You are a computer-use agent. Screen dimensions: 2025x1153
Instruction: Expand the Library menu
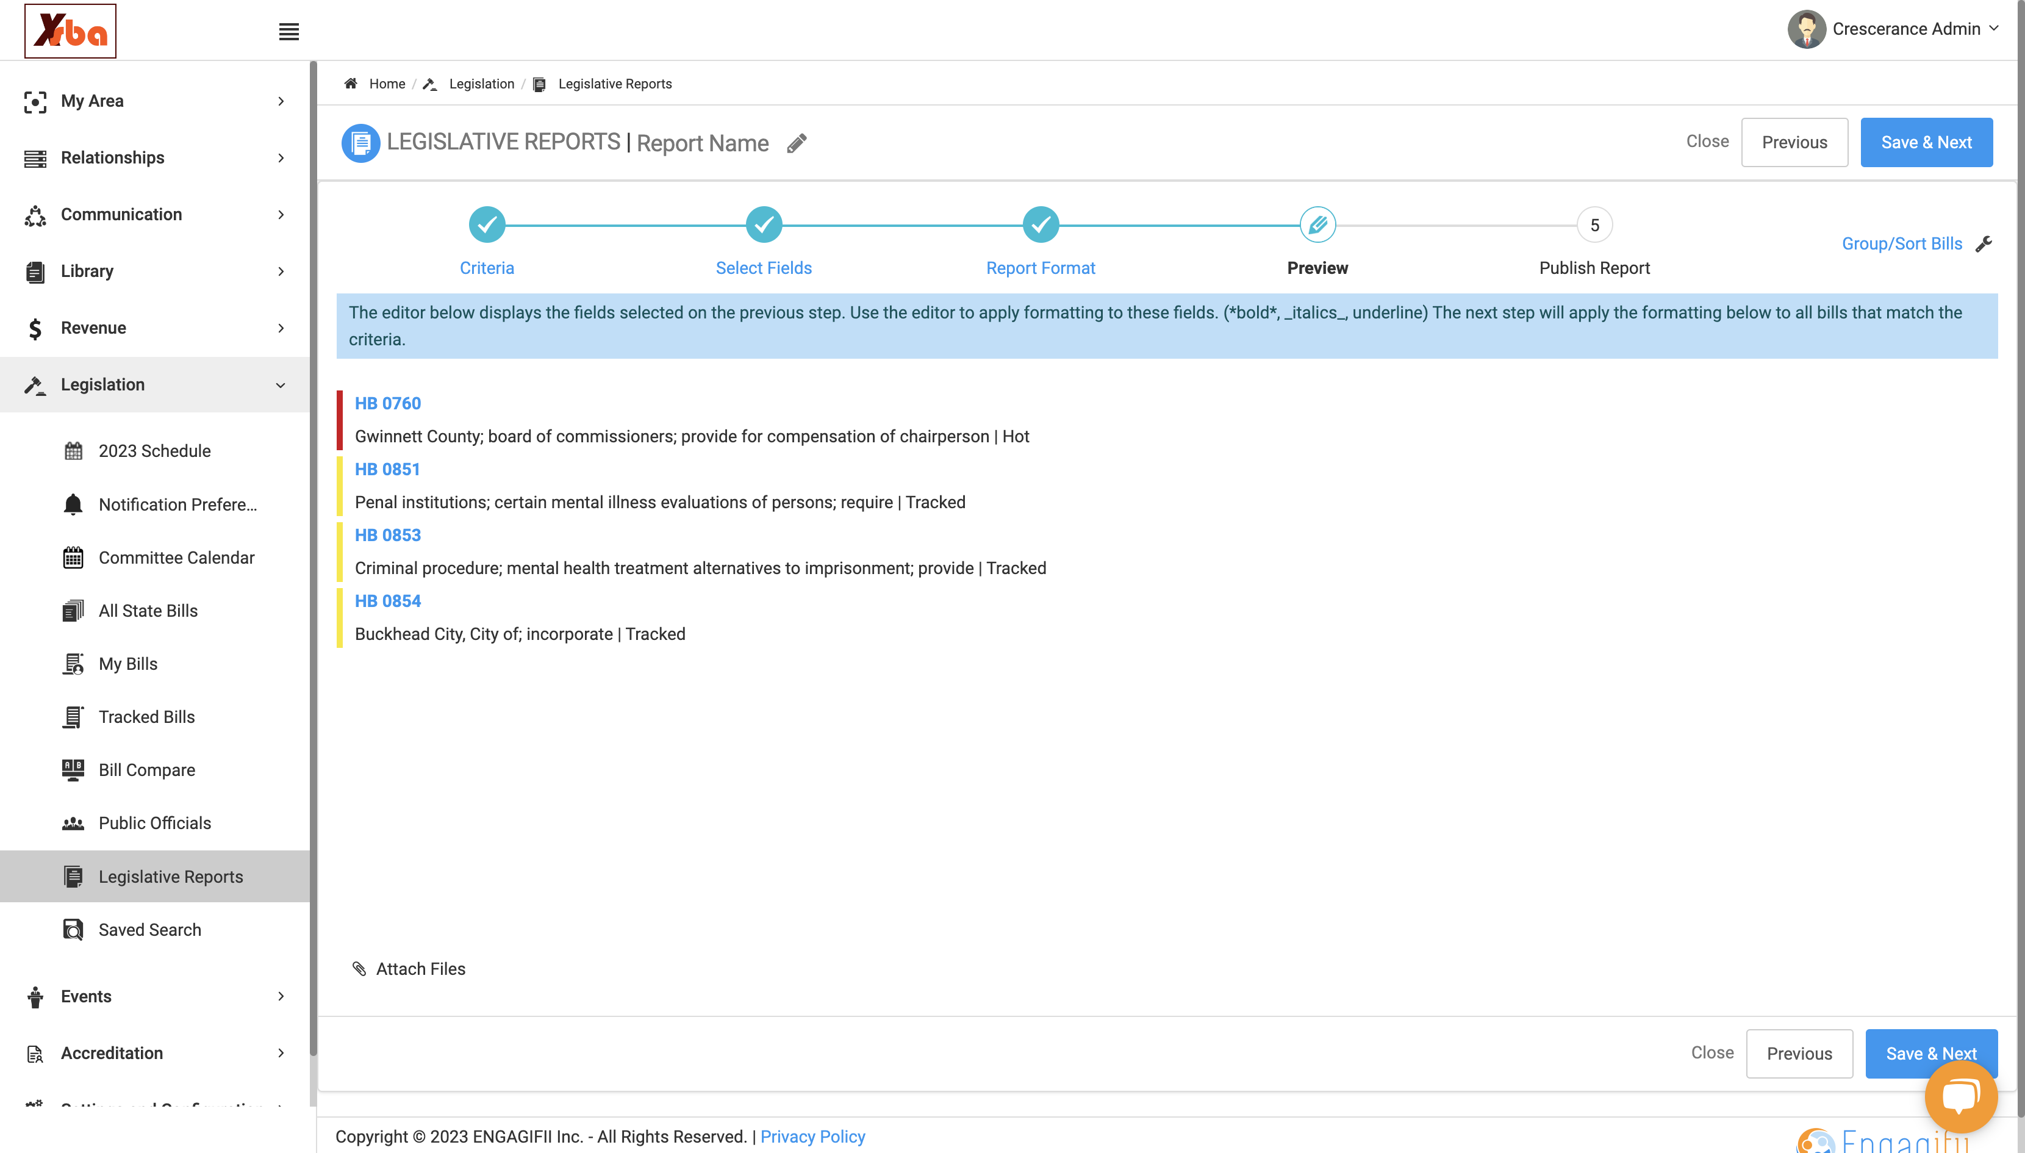tap(154, 271)
